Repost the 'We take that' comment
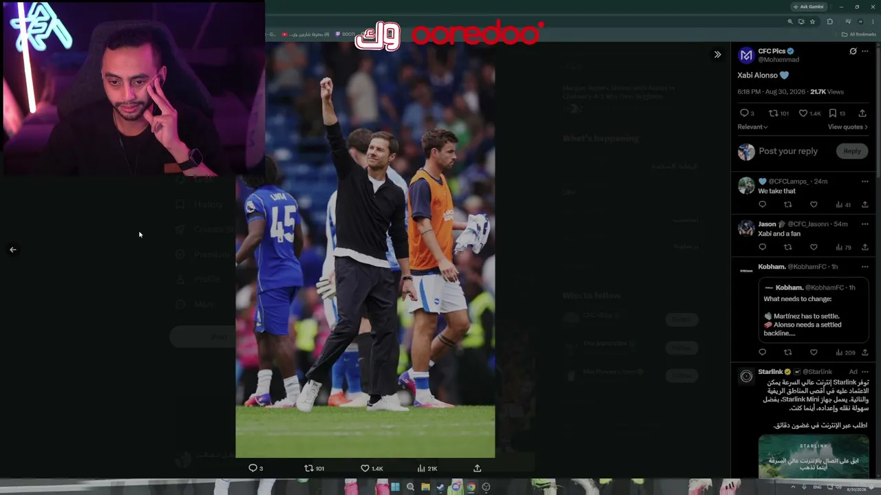Screen dimensions: 881x495 click(788, 205)
